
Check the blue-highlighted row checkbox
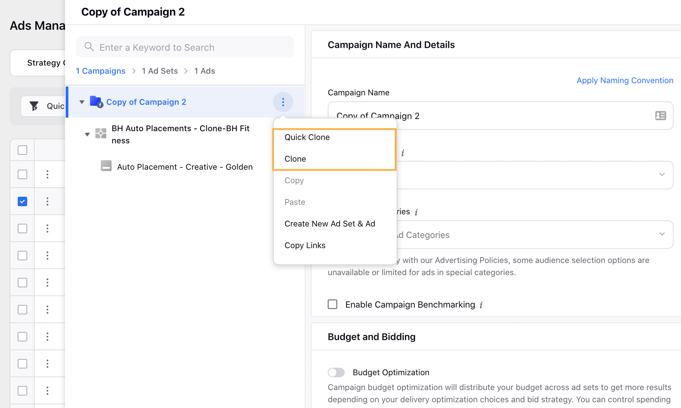coord(22,202)
